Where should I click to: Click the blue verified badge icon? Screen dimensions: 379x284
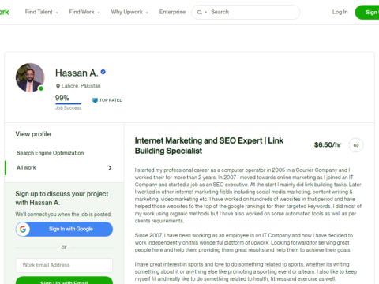pyautogui.click(x=103, y=72)
